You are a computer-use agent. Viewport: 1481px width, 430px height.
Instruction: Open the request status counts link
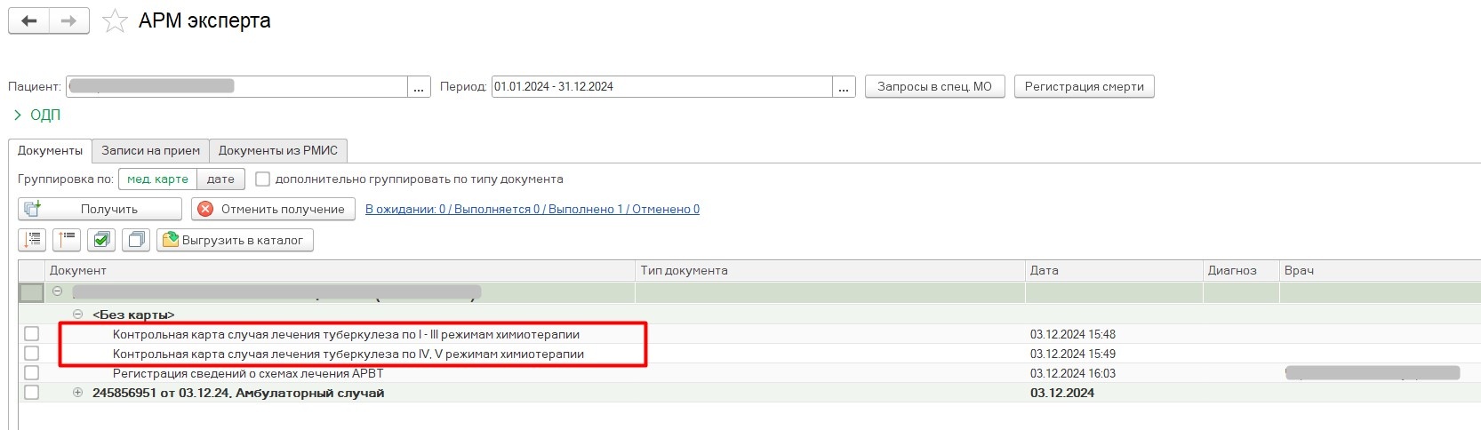(x=532, y=210)
